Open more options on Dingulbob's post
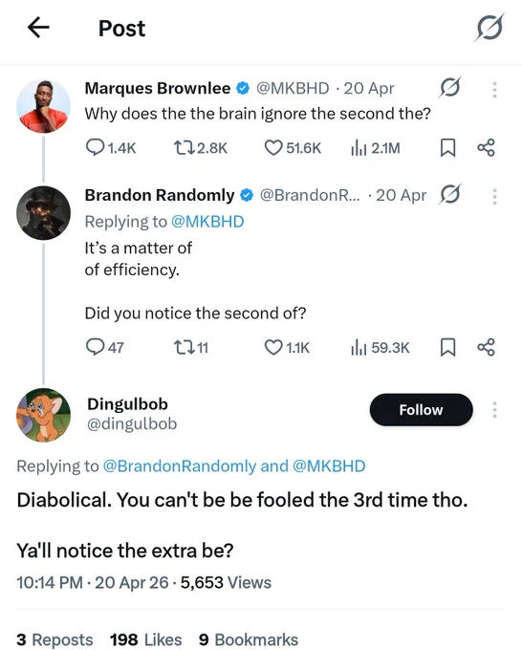Screen dimensions: 522x650 (x=494, y=409)
